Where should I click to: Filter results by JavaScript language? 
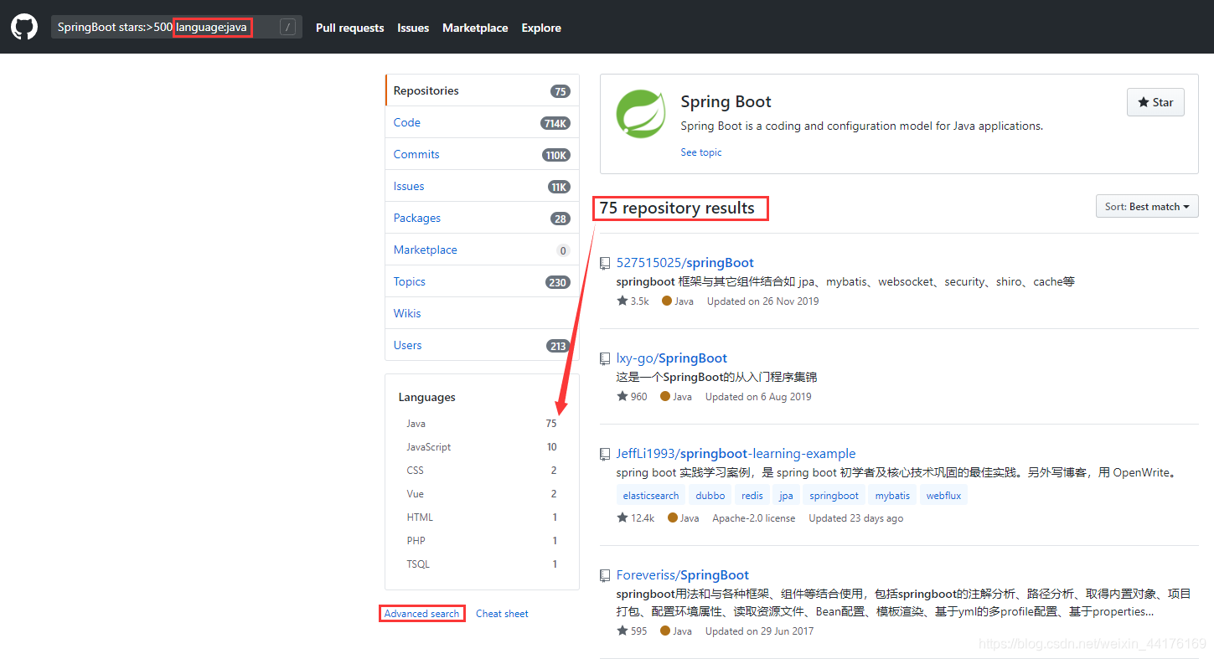(482, 447)
